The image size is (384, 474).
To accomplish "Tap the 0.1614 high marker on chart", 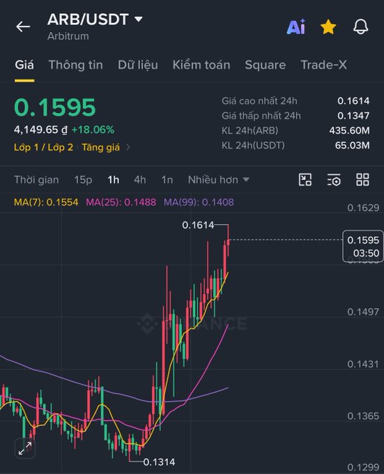I will tap(198, 225).
